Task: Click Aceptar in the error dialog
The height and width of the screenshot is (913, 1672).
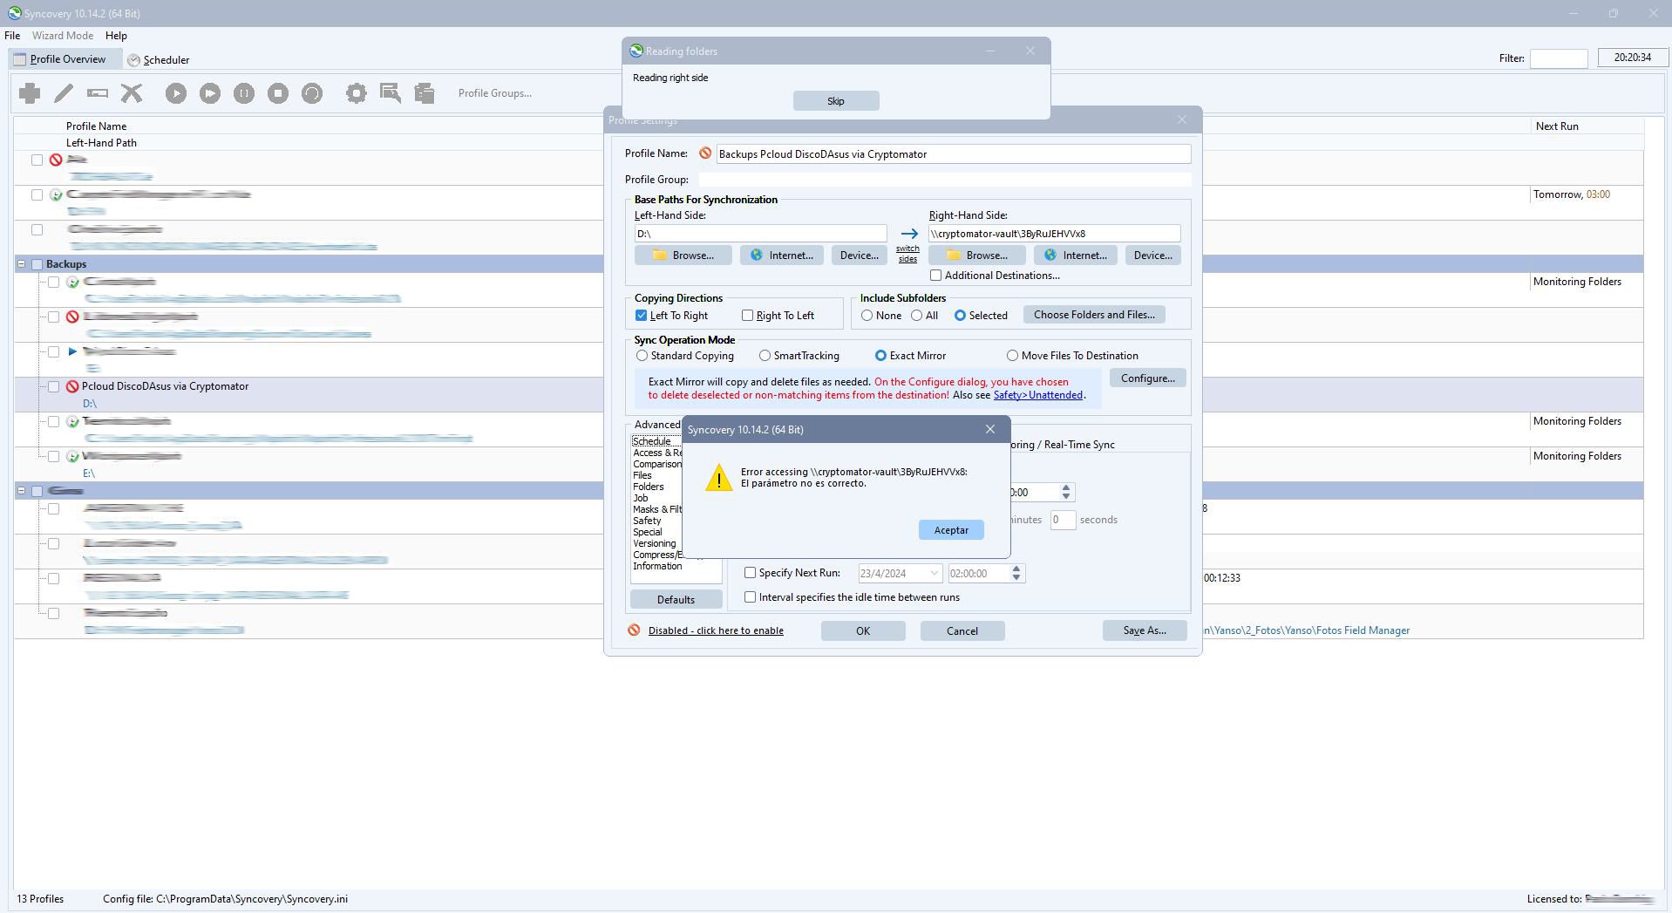Action: [951, 530]
